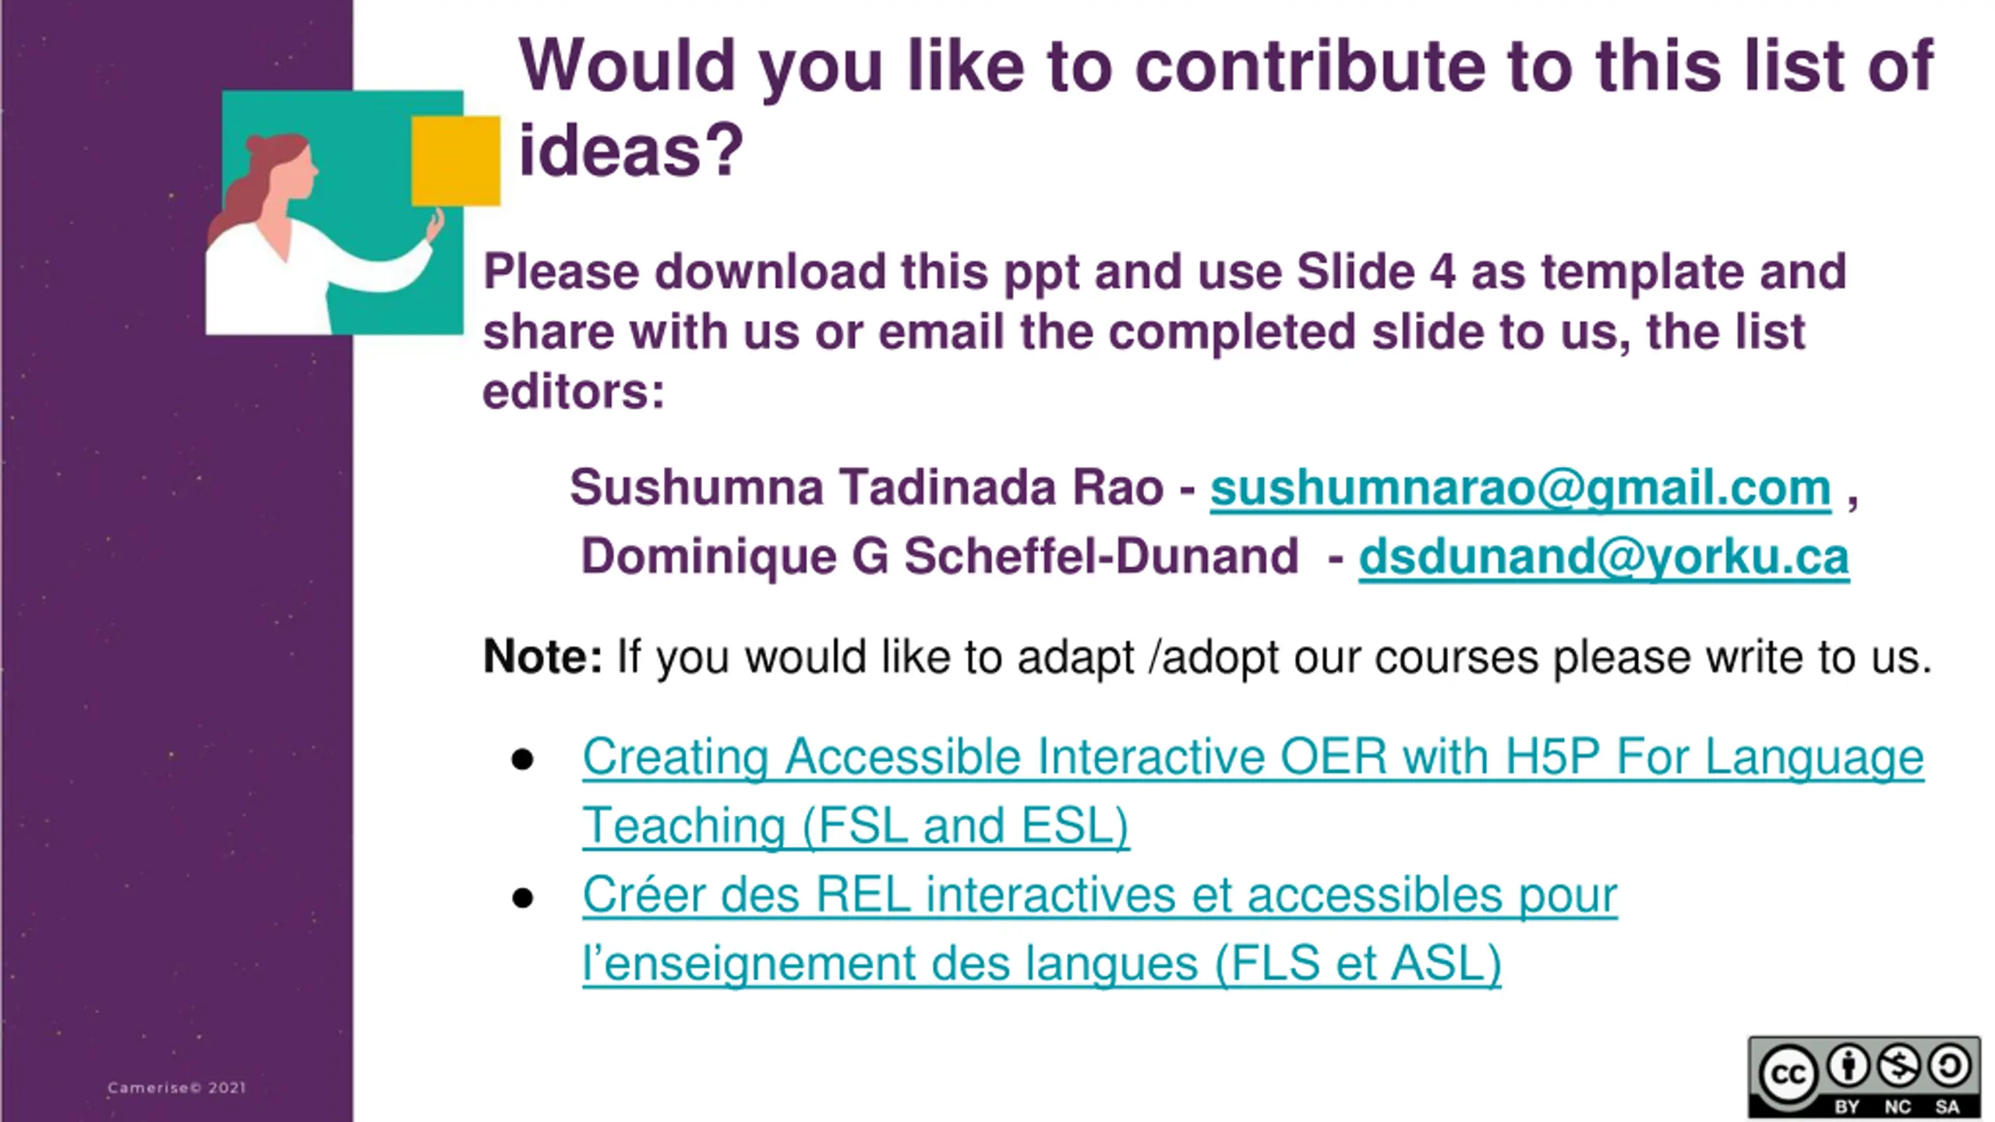Click the Creative Commons CC icon

pyautogui.click(x=1788, y=1075)
